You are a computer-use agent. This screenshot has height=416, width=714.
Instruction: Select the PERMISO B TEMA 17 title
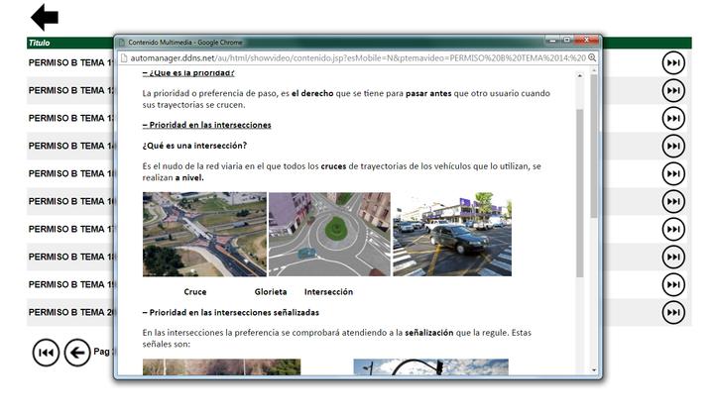71,229
